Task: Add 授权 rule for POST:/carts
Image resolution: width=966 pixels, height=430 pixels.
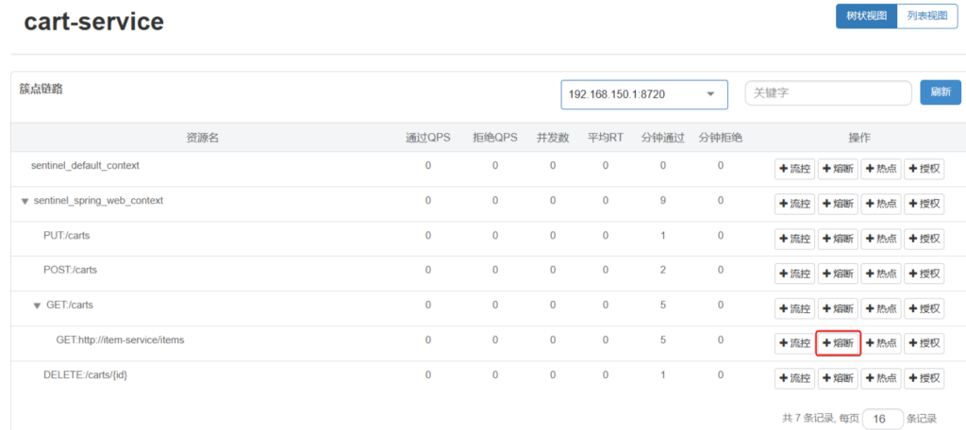Action: (924, 273)
